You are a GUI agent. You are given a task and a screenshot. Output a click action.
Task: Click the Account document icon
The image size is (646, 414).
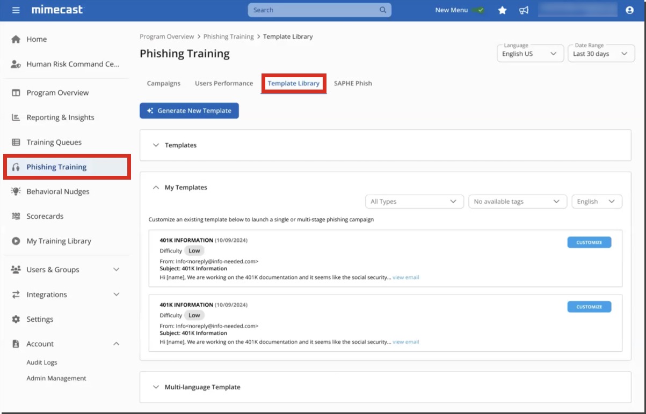(16, 344)
